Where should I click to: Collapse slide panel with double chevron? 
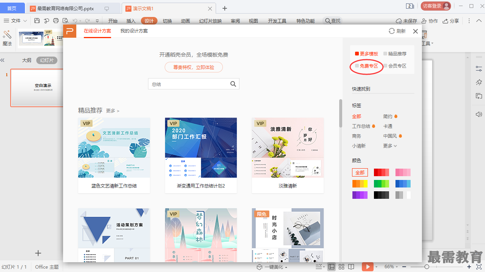click(x=2, y=60)
